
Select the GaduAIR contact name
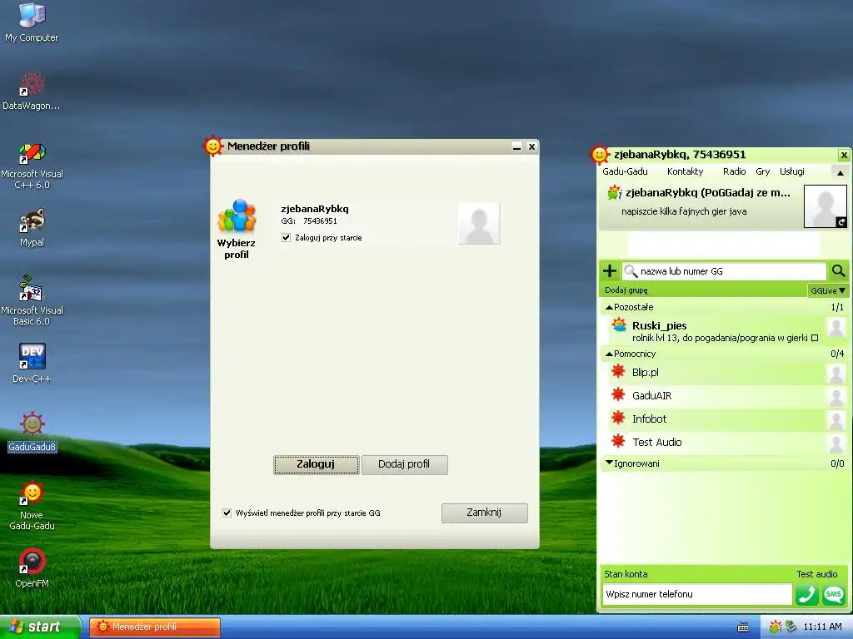pos(651,395)
